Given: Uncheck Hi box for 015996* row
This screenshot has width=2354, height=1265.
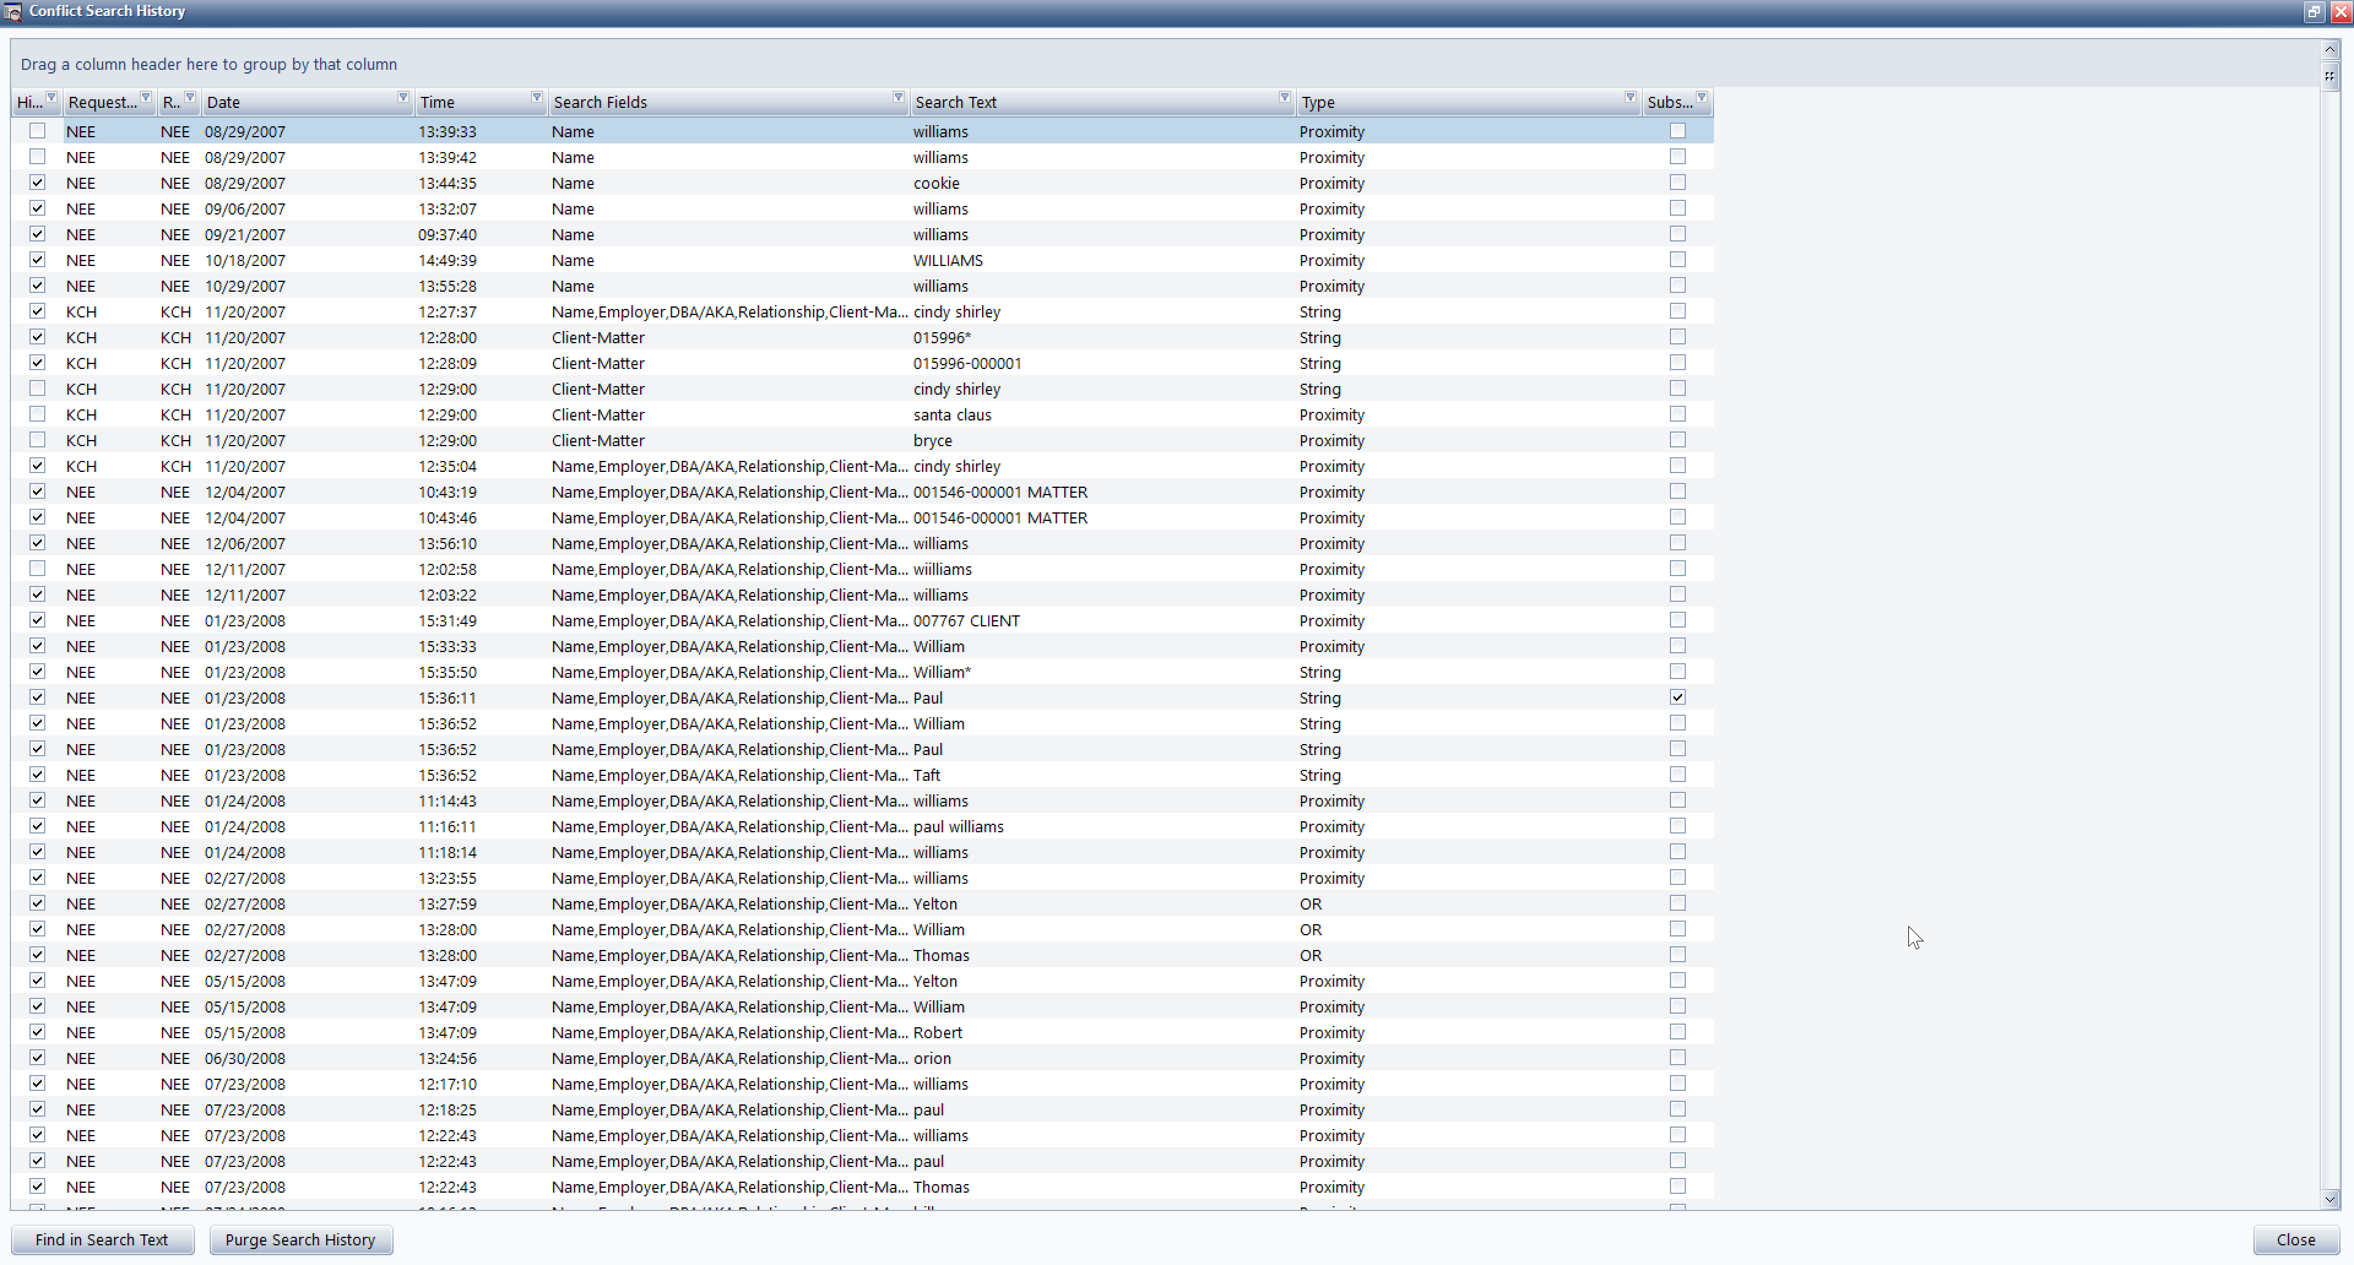Looking at the screenshot, I should click(37, 337).
